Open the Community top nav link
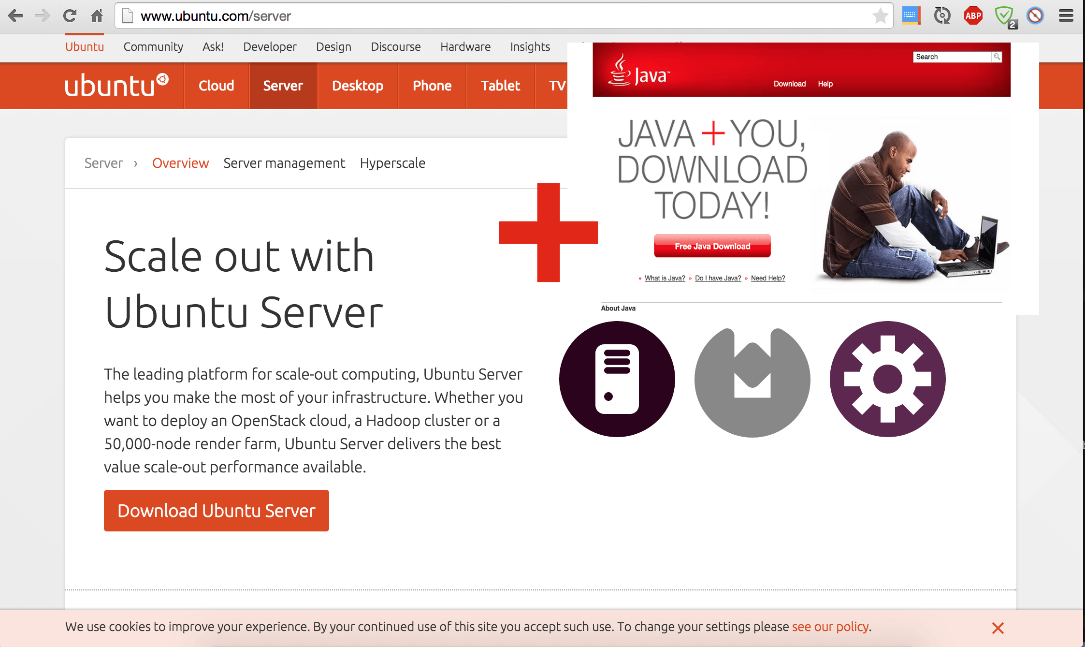Image resolution: width=1085 pixels, height=647 pixels. [153, 46]
